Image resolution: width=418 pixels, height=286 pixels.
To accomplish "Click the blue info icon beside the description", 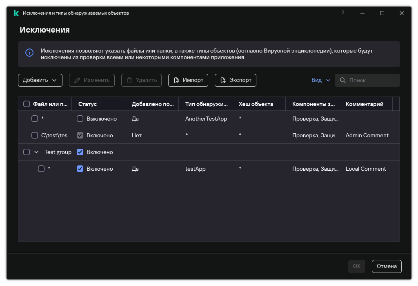I will tap(29, 53).
